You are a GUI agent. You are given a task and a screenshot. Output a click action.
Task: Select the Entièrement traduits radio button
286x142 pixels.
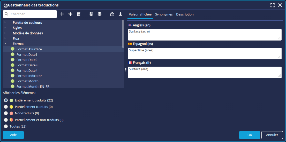coord(6,100)
